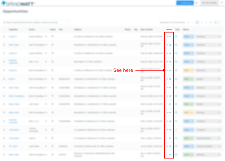Click the type icon in the first row
This screenshot has height=161, width=225.
click(176, 37)
